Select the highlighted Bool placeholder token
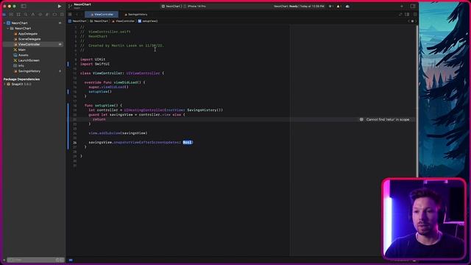Screen dimensions: 471x265 coord(188,142)
